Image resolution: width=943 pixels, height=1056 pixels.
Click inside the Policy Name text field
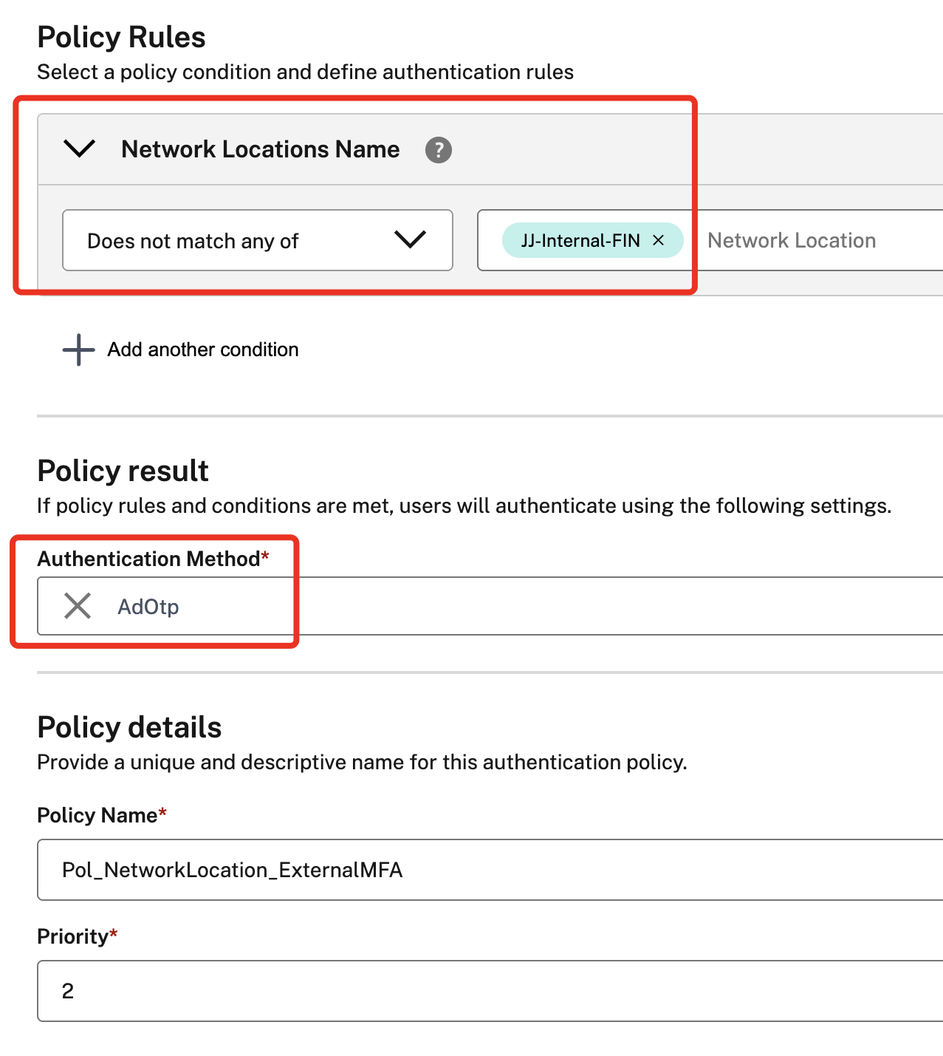[x=490, y=870]
